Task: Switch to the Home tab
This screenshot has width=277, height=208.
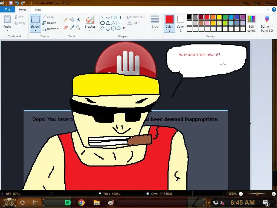Action: pos(23,9)
